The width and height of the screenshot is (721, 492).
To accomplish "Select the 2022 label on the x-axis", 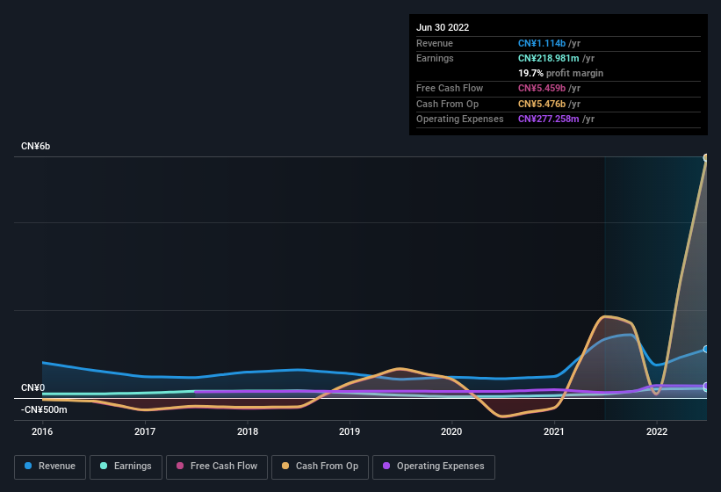I will click(657, 431).
